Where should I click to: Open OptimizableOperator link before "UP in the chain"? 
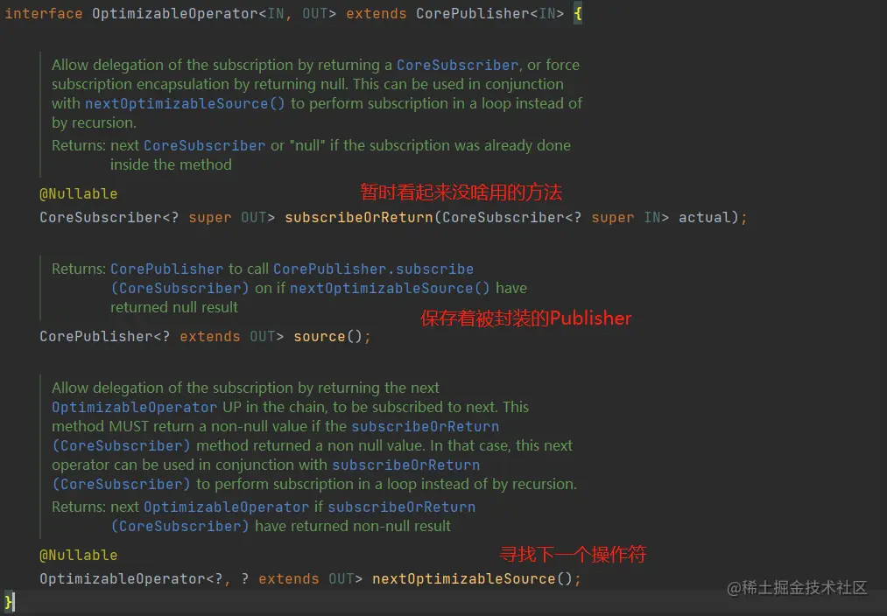click(135, 407)
